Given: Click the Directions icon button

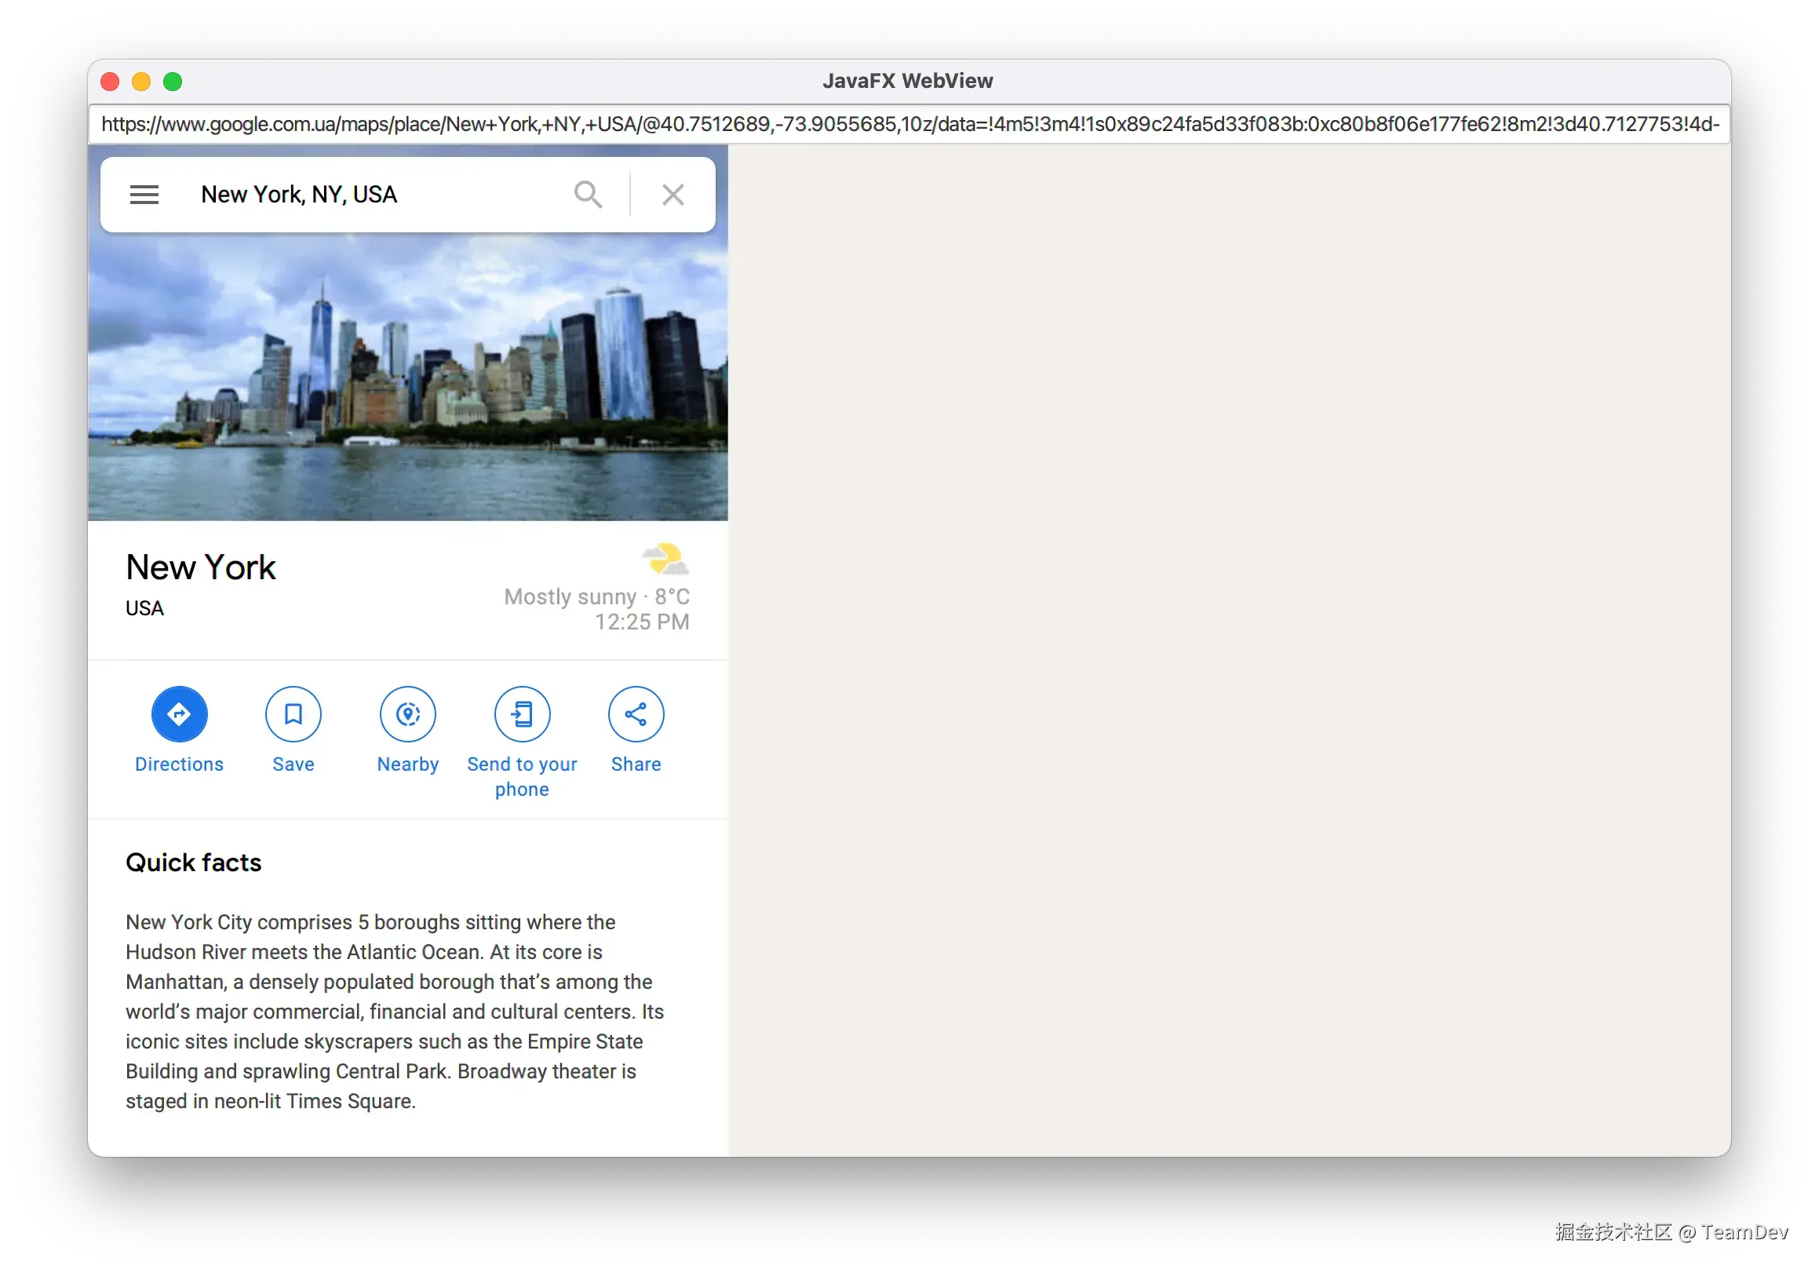Looking at the screenshot, I should 179,713.
